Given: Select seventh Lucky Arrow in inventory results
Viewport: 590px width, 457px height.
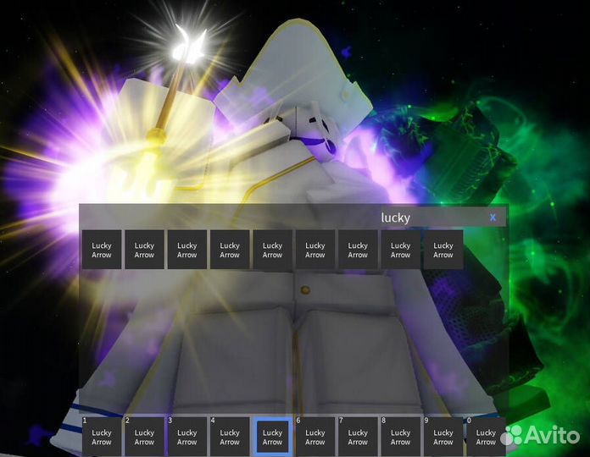Looking at the screenshot, I should tap(358, 250).
